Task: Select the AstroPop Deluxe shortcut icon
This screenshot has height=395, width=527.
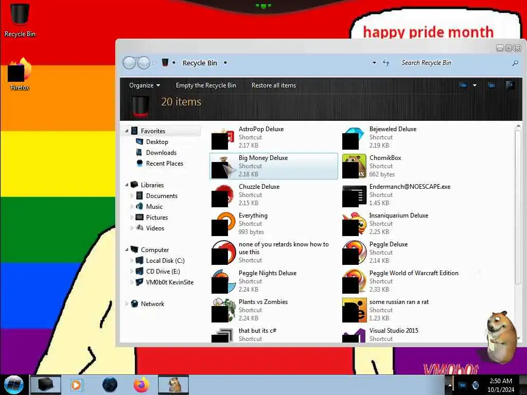Action: point(223,138)
